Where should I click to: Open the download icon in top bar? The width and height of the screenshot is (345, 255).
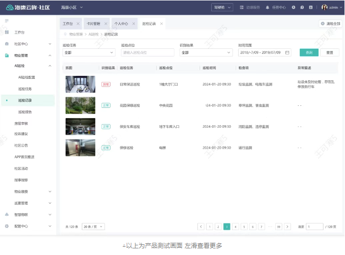310,8
